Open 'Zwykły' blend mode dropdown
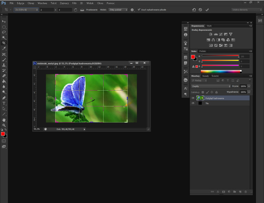264x203 pixels. pyautogui.click(x=211, y=86)
